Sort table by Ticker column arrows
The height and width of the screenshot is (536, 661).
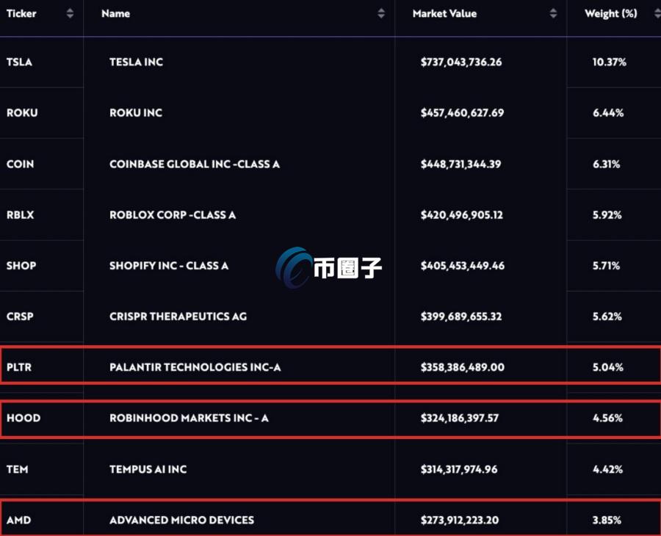click(x=70, y=13)
